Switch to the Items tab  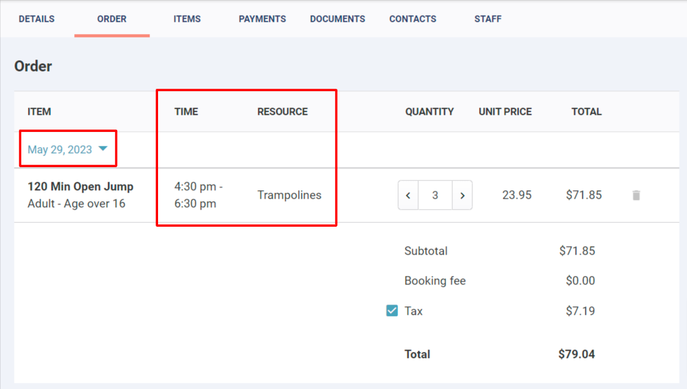187,19
